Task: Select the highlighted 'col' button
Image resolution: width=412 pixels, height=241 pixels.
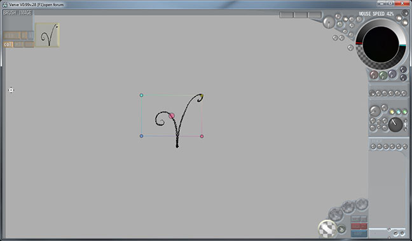Action: point(8,45)
